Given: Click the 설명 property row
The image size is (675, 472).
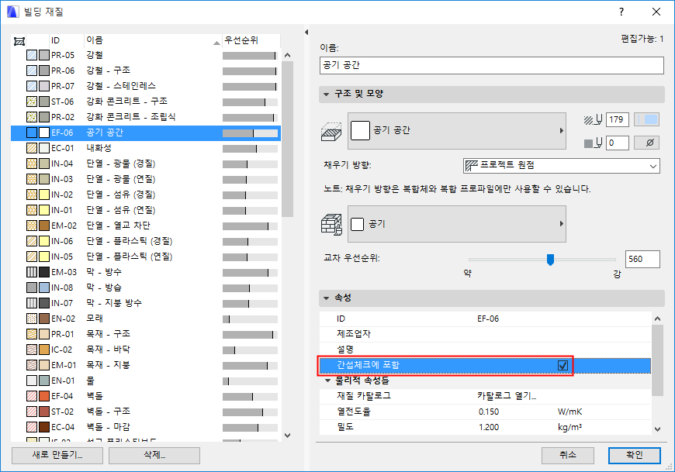Looking at the screenshot, I should [x=485, y=350].
